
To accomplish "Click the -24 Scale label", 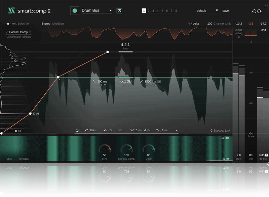I will pos(251,135).
